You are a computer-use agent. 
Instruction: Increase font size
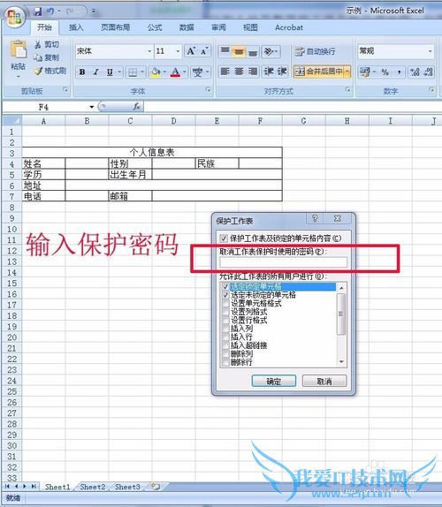click(x=191, y=51)
